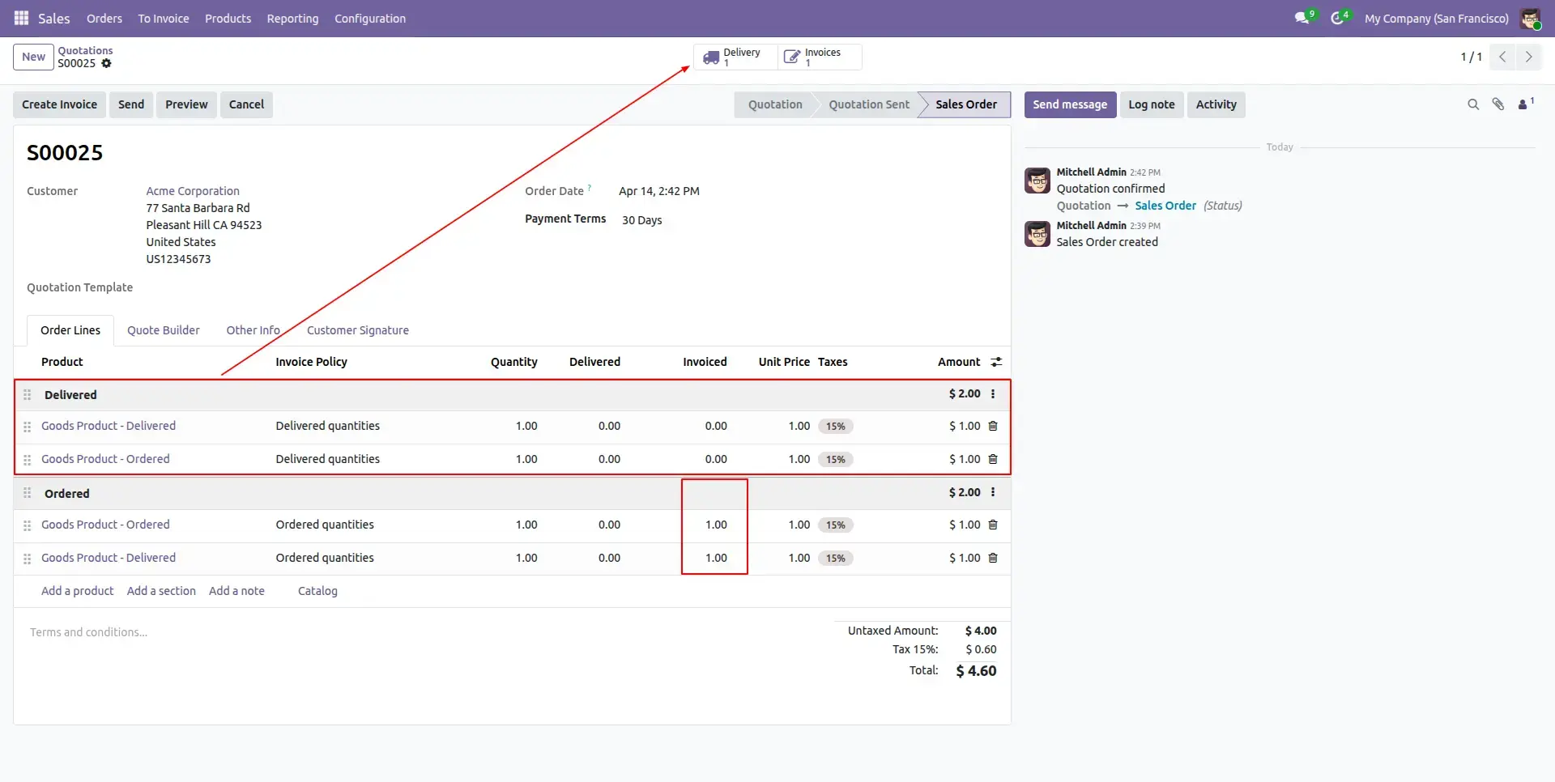Image resolution: width=1555 pixels, height=782 pixels.
Task: Delete Goods Product - Ordered line in Delivered section
Action: click(993, 459)
